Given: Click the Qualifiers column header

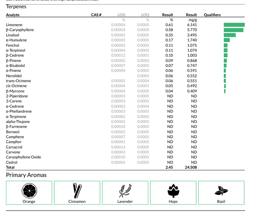Looking at the screenshot, I should click(x=212, y=15).
